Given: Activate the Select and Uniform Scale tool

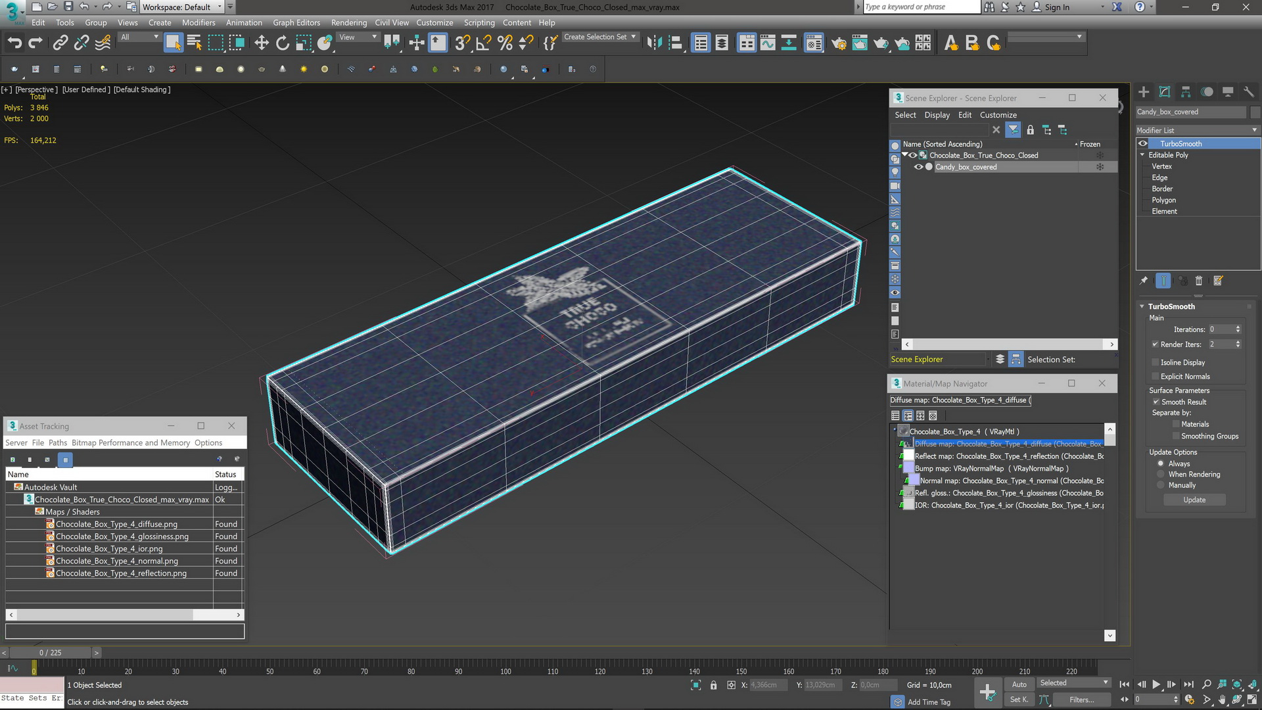Looking at the screenshot, I should (x=304, y=43).
